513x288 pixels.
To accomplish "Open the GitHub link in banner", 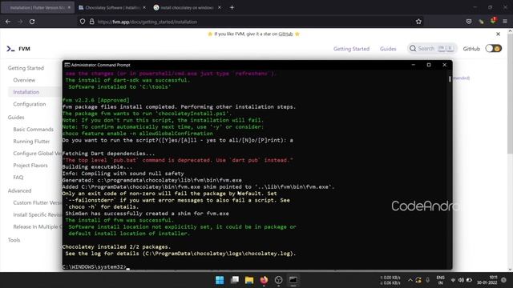I will pos(285,34).
